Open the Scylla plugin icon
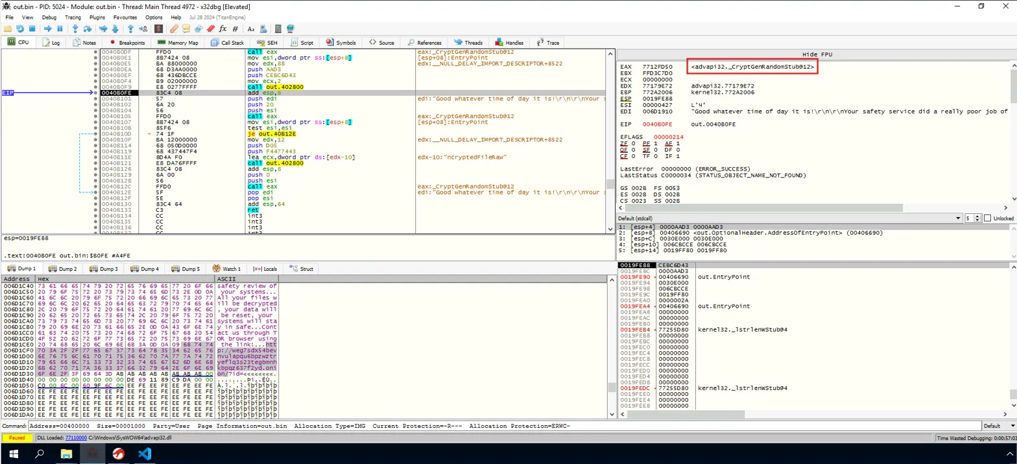Viewport: 1017px width, 464px height. click(160, 29)
